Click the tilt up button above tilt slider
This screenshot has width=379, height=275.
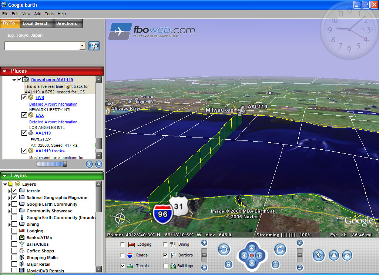click(x=300, y=243)
